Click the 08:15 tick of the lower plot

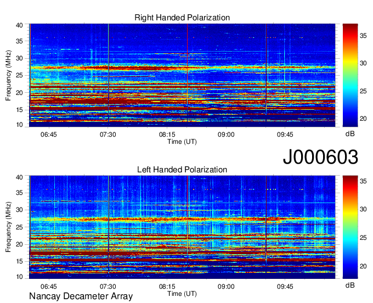tap(167, 287)
